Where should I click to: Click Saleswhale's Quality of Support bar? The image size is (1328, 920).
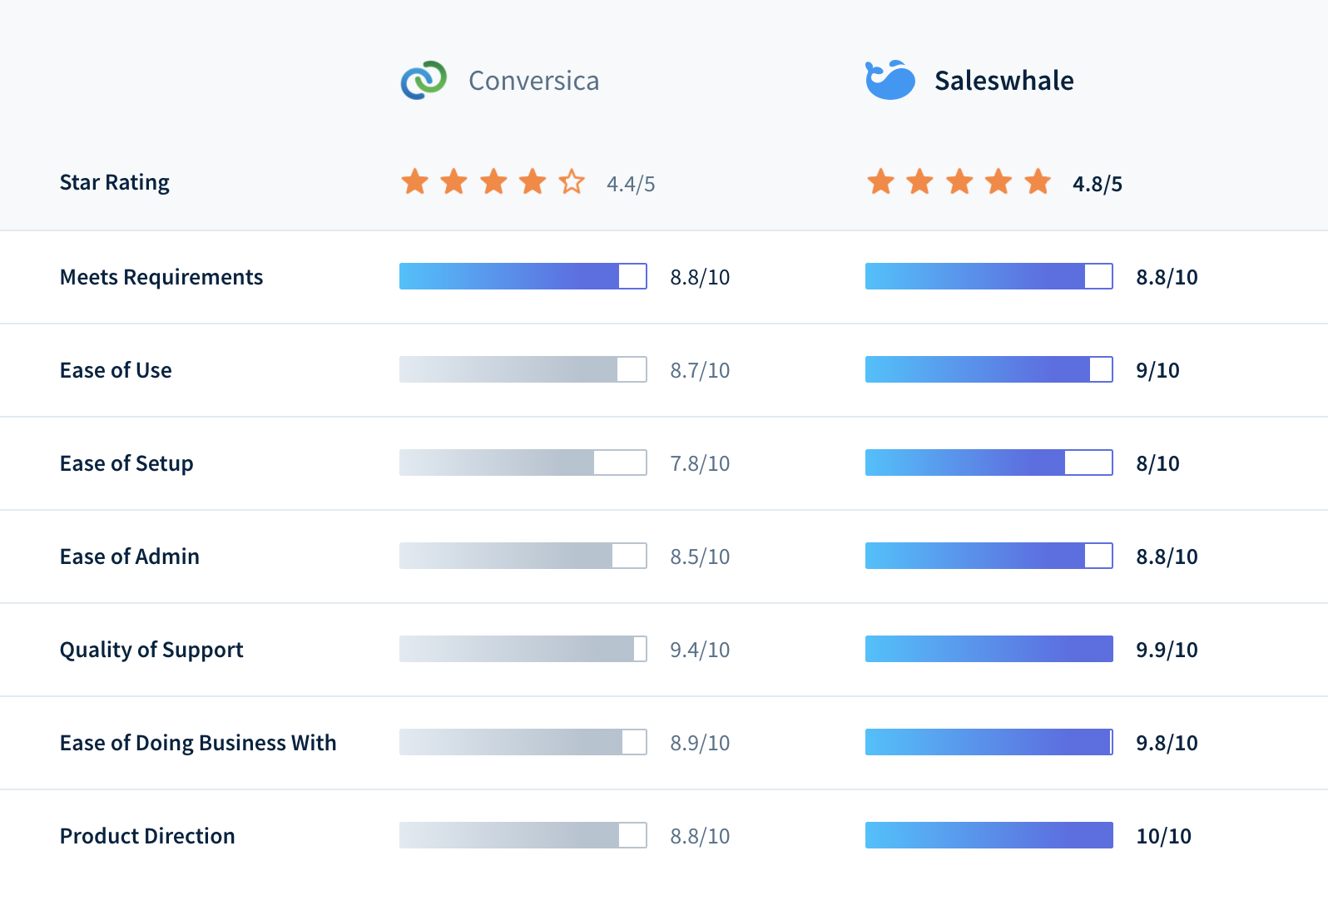pos(989,649)
